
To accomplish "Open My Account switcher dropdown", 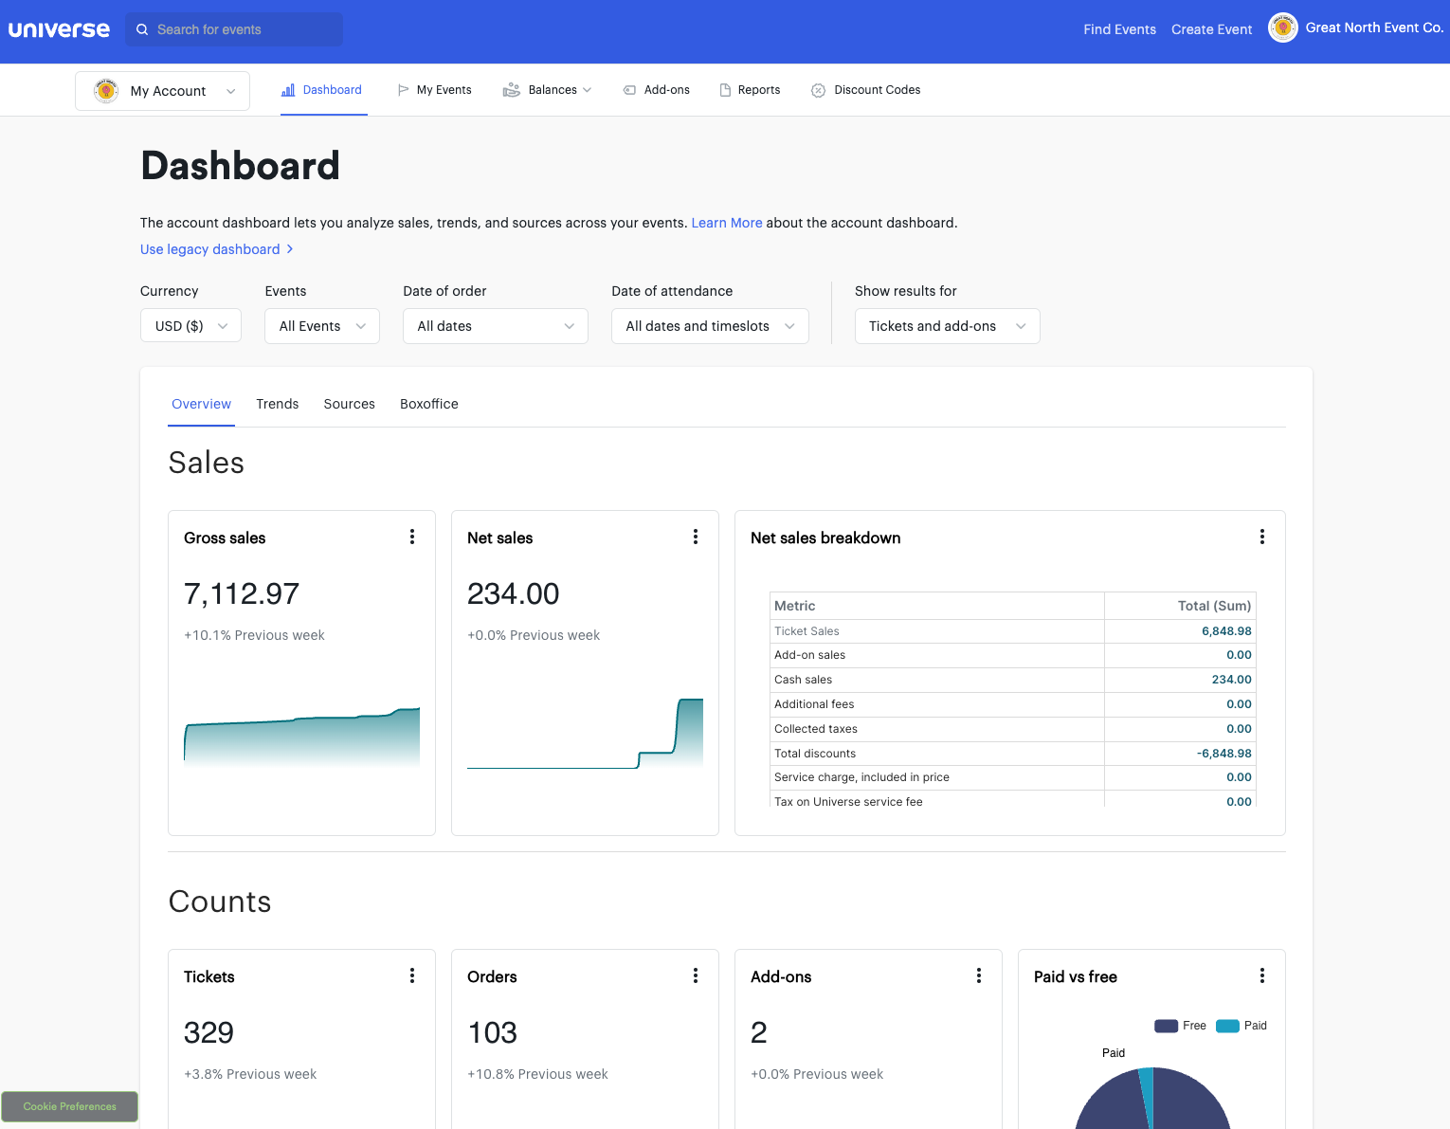I will pyautogui.click(x=163, y=91).
